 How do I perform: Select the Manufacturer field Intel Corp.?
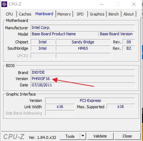tap(83, 27)
